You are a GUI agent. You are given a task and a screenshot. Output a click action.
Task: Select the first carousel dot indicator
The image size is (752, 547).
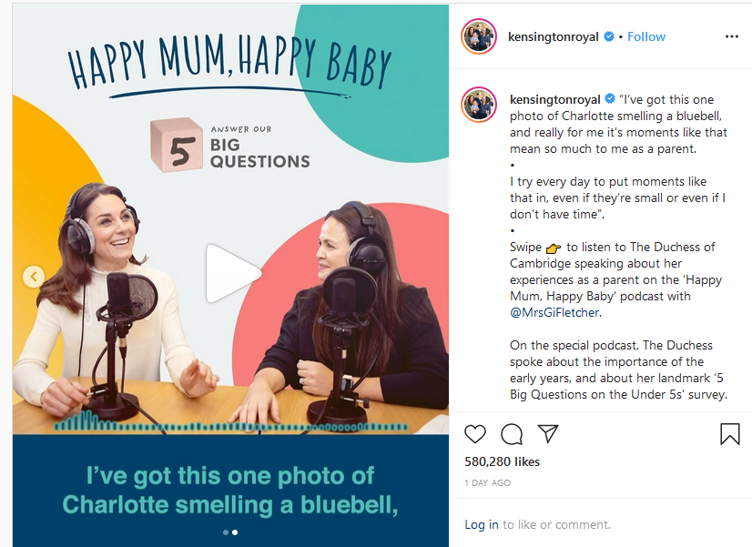click(x=226, y=532)
